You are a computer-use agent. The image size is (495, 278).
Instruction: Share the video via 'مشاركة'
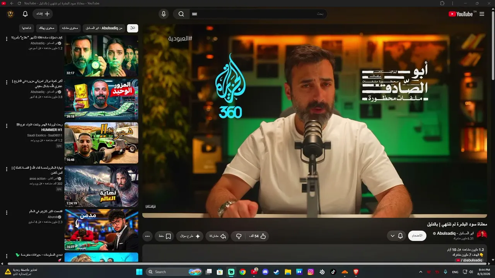pos(218,236)
